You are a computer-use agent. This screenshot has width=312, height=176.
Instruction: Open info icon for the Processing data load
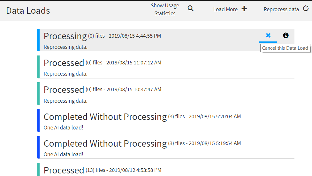(286, 35)
